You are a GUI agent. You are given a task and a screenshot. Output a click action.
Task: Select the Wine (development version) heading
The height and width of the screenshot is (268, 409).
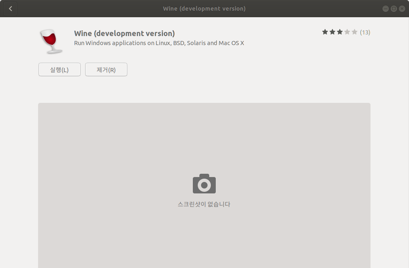click(124, 34)
